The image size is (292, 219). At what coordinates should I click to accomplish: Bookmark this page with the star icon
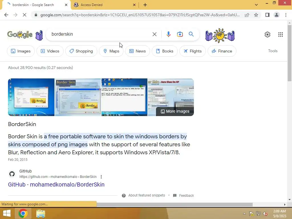click(256, 15)
